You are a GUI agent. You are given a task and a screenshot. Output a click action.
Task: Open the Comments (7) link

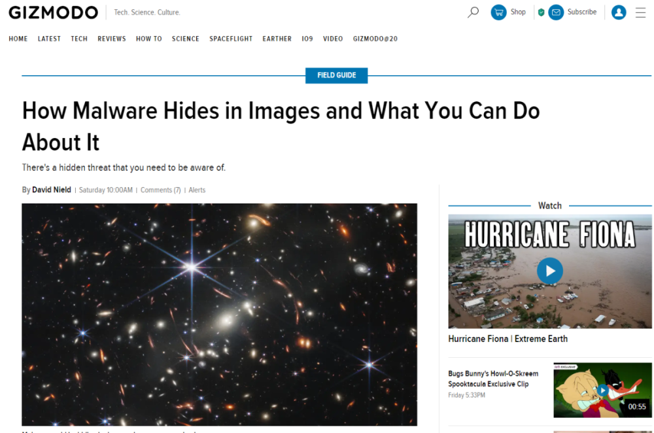point(160,190)
